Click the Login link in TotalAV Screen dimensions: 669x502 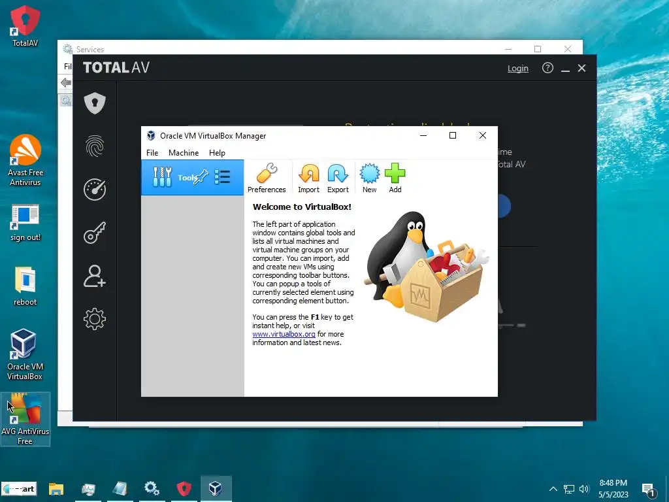pyautogui.click(x=518, y=68)
